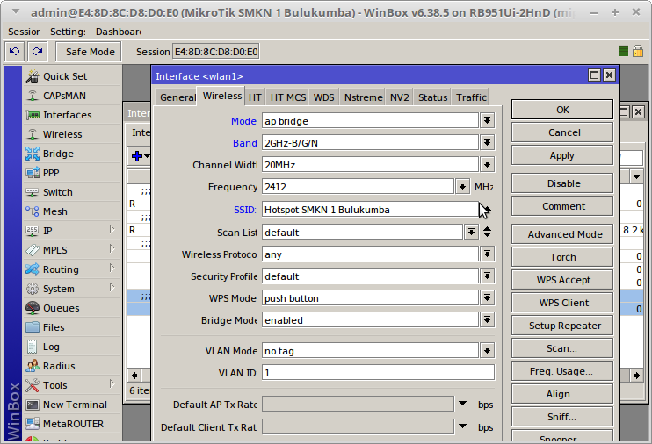
Task: Click the Redo toolbar icon
Action: pos(38,52)
